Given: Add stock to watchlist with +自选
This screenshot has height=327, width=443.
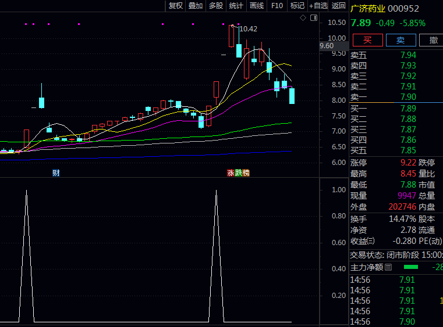Looking at the screenshot, I should click(x=318, y=6).
